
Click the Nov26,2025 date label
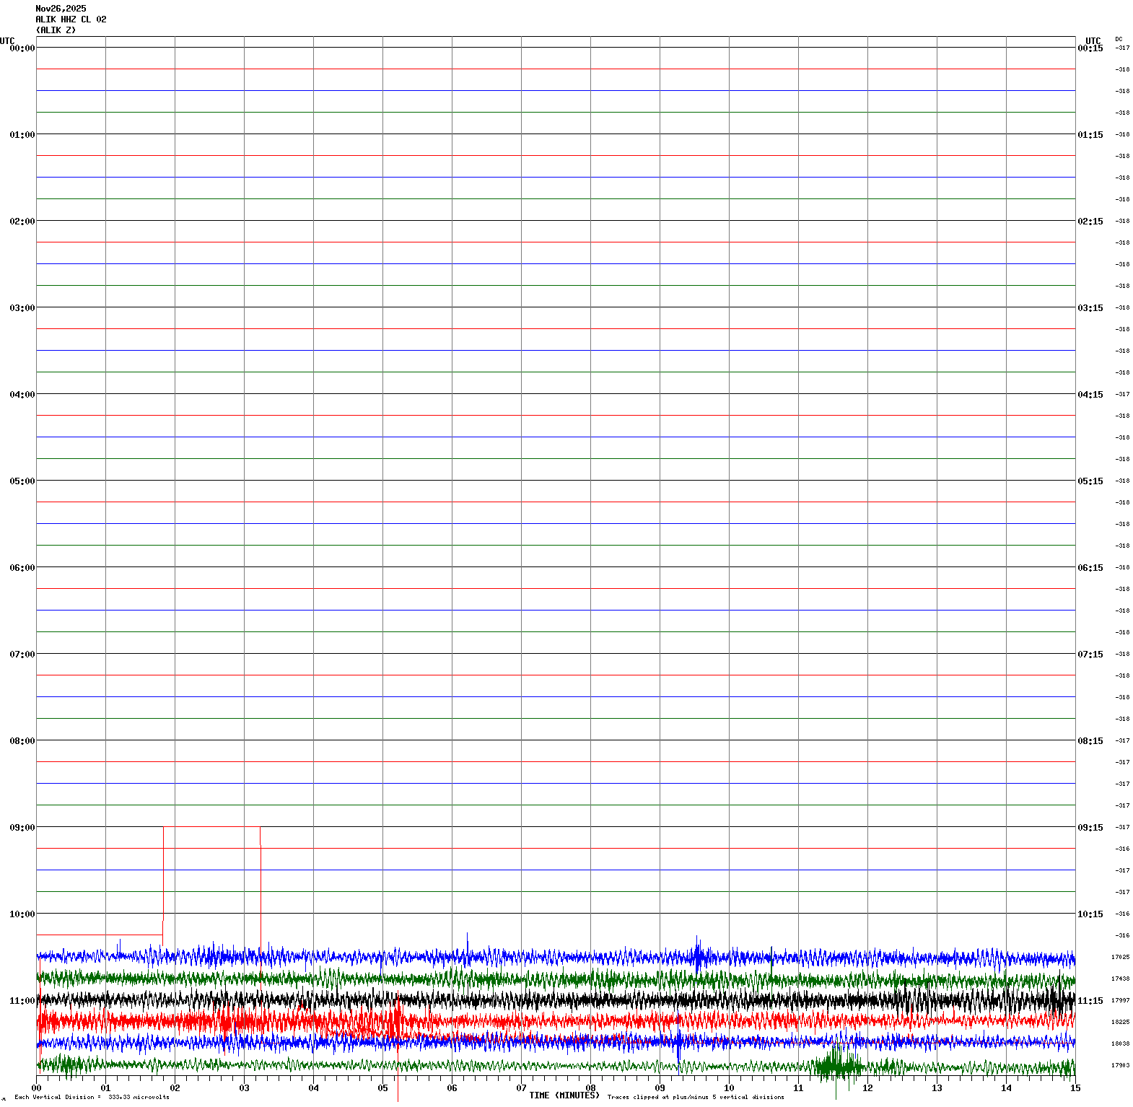pos(61,9)
